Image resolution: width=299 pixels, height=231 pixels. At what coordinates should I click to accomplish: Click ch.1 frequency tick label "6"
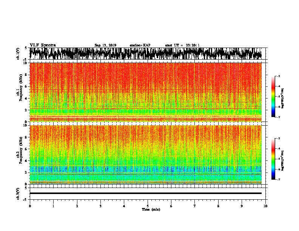(26, 86)
